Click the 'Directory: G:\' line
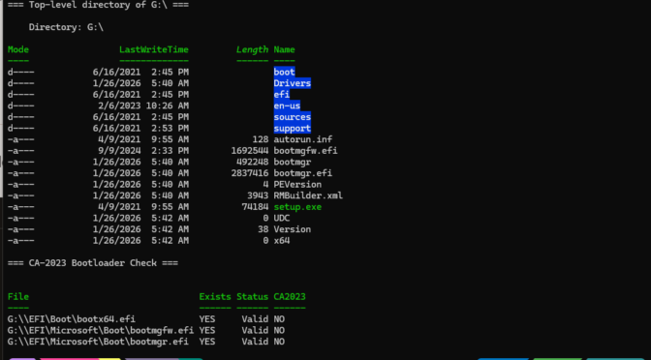The image size is (651, 360). 66,27
